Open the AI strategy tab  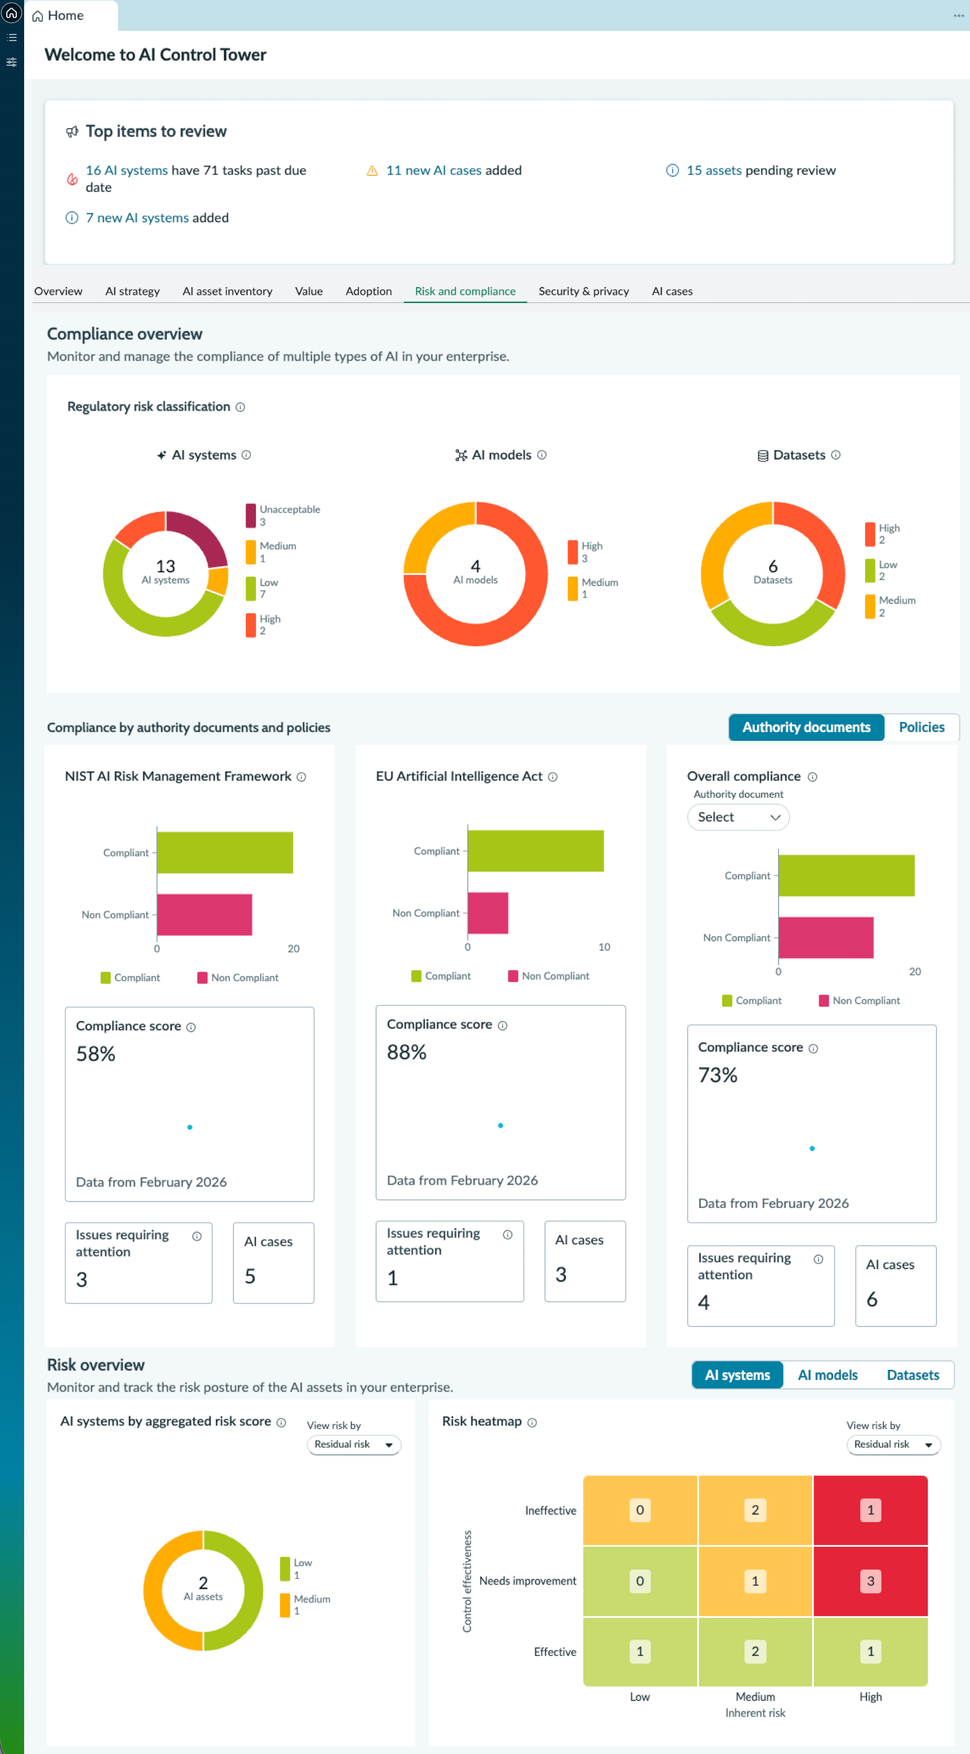(x=133, y=291)
